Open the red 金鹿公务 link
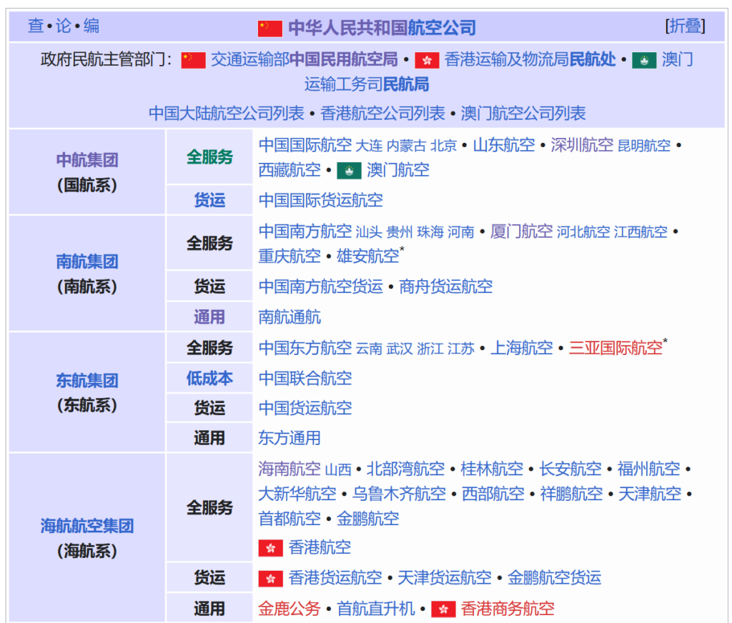The image size is (732, 623). 290,609
